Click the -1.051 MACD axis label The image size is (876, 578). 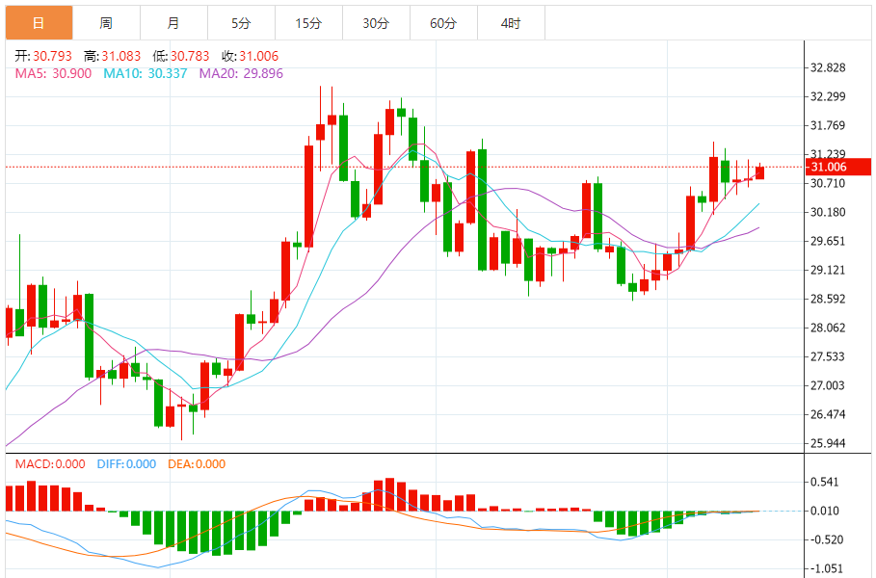tap(826, 569)
